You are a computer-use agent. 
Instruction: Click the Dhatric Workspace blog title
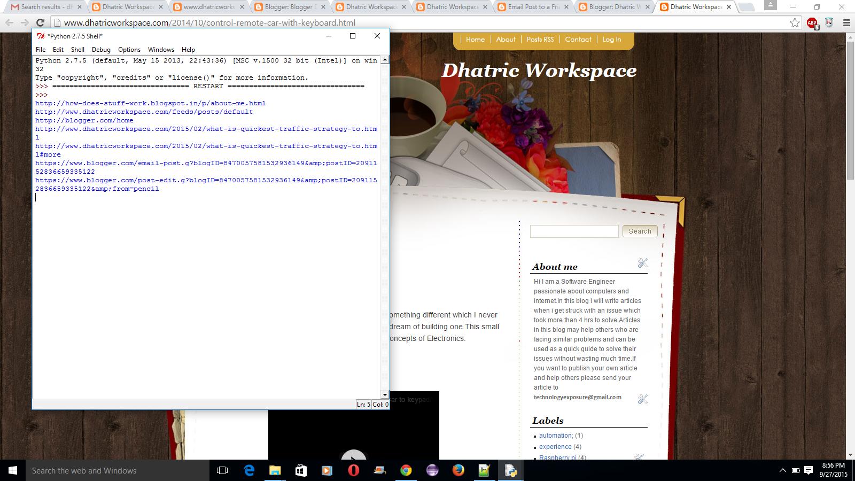click(539, 71)
